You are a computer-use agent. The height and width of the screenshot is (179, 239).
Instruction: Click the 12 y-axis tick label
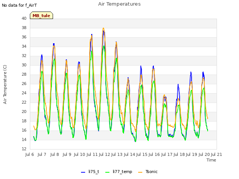pos(24,149)
